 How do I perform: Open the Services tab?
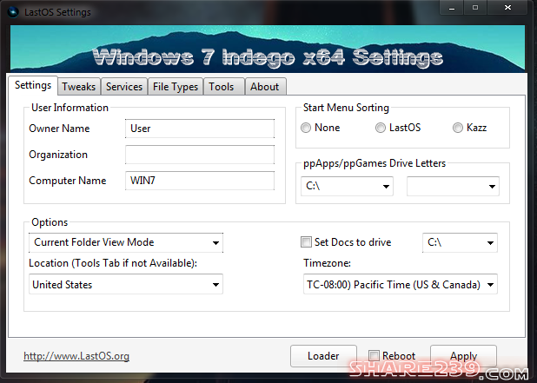click(124, 87)
